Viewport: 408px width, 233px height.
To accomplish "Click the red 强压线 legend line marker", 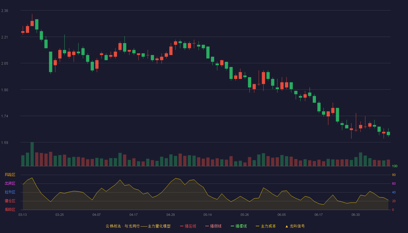I will coord(182,226).
